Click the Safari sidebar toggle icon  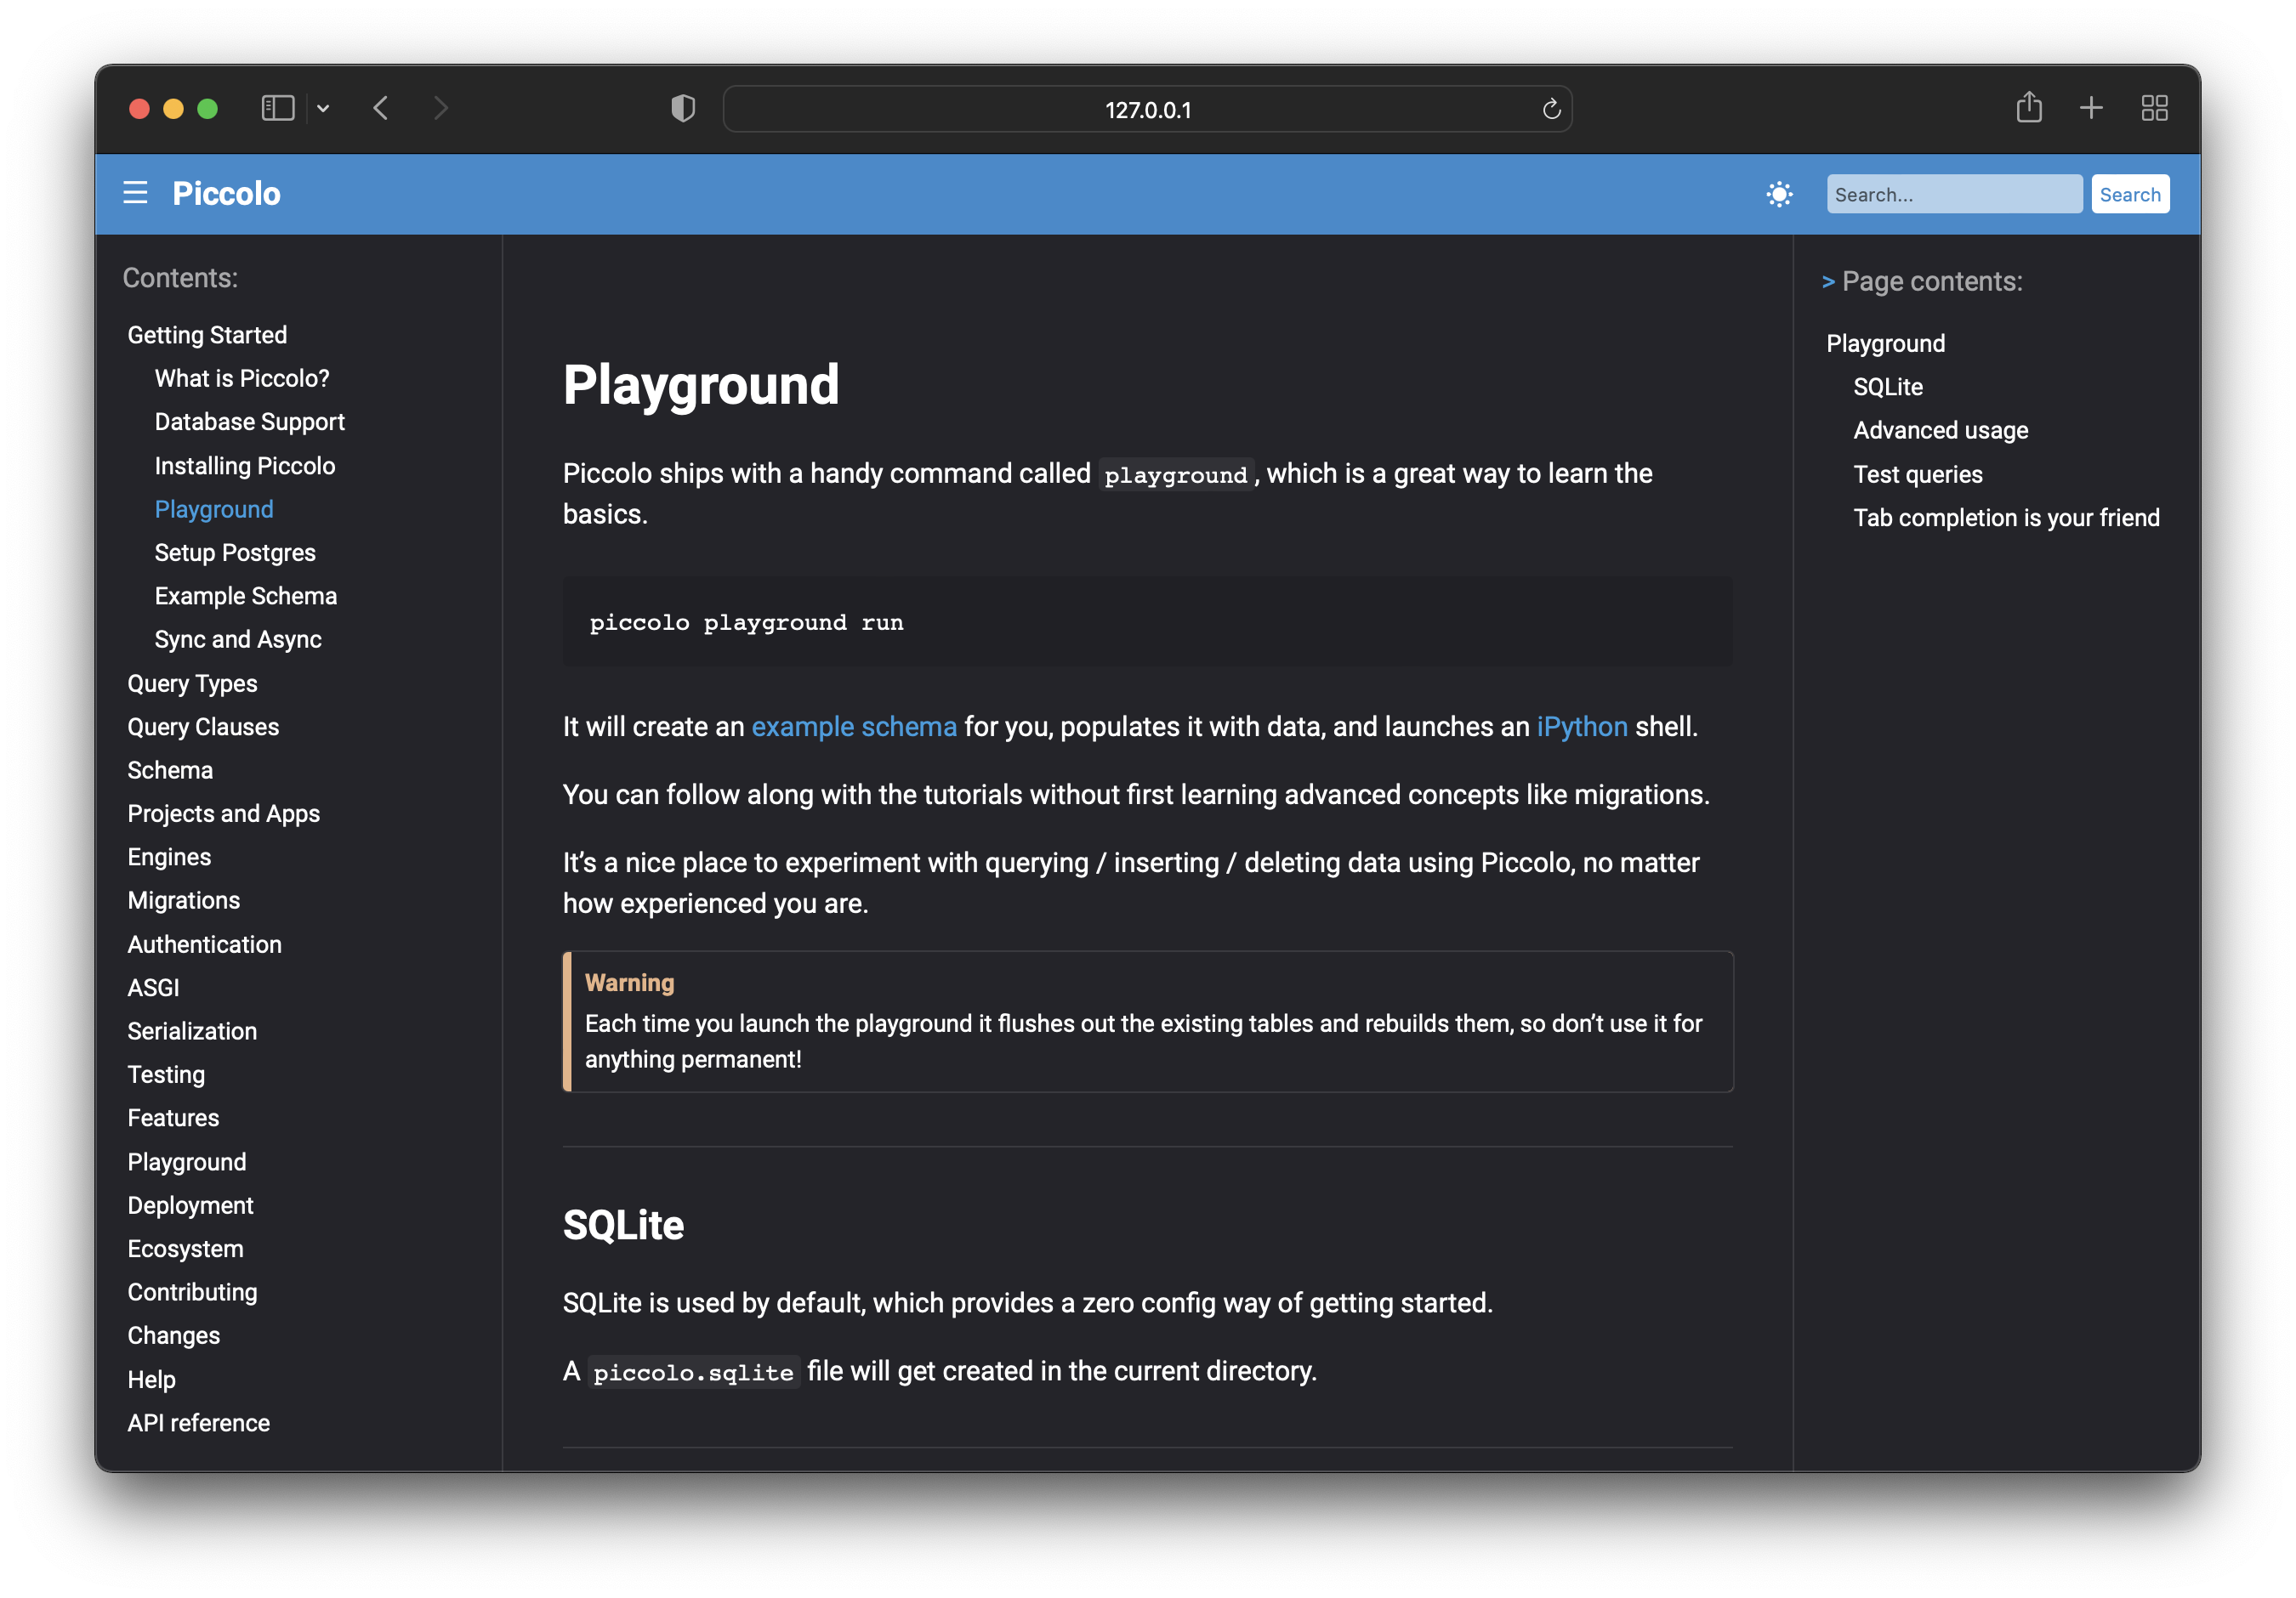277,108
